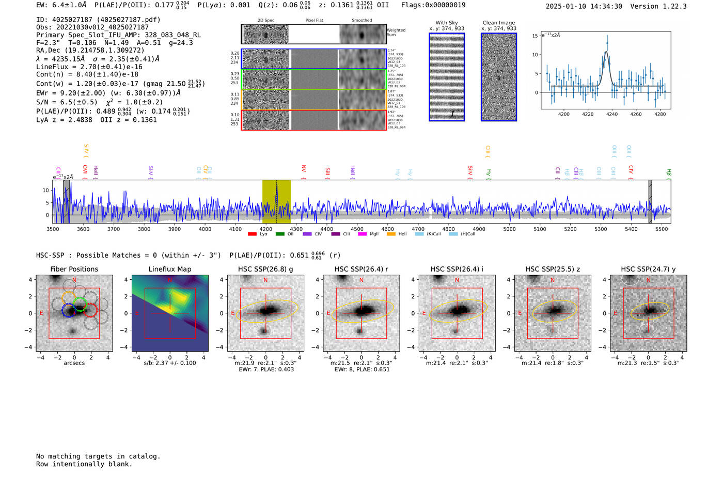Click the HeII orange legend swatch
The height and width of the screenshot is (492, 723).
(391, 234)
